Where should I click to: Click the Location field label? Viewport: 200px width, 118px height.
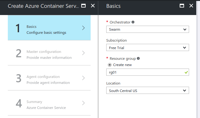click(113, 83)
